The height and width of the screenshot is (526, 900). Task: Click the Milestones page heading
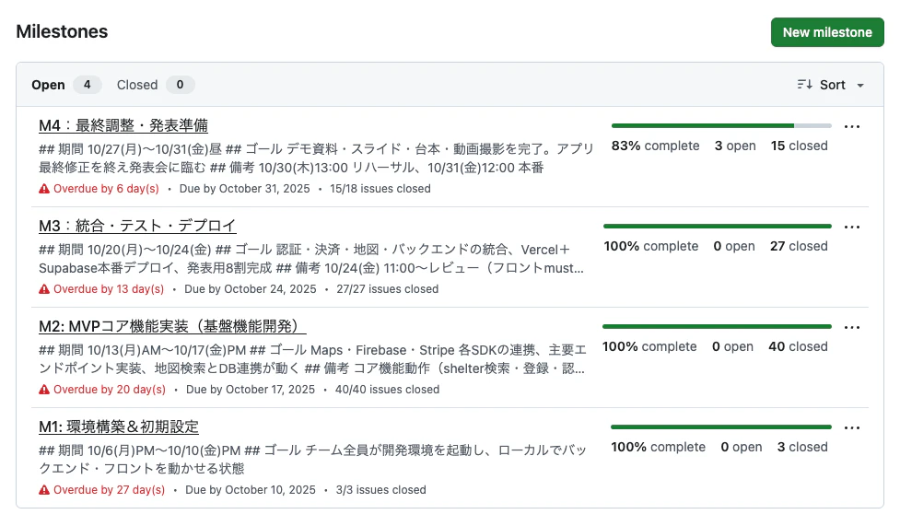(x=62, y=31)
